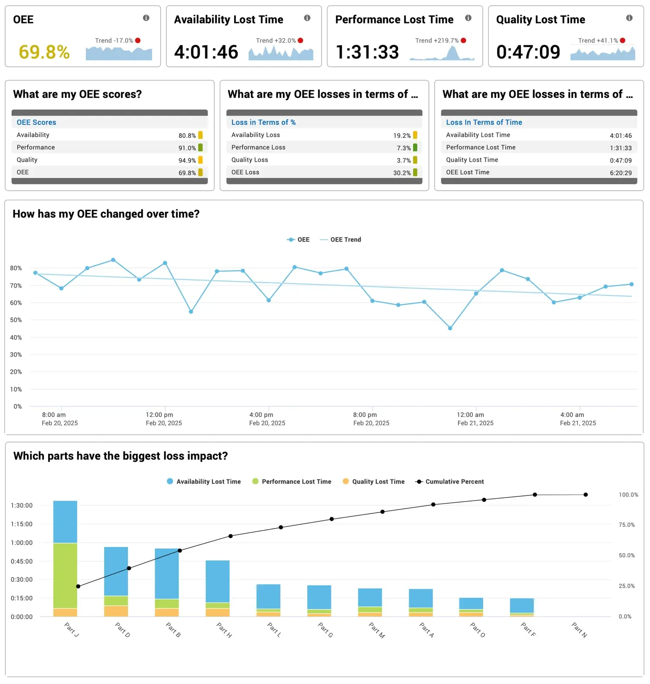
Task: Click the green indicator beside Performance Loss 7.3%
Action: click(415, 147)
